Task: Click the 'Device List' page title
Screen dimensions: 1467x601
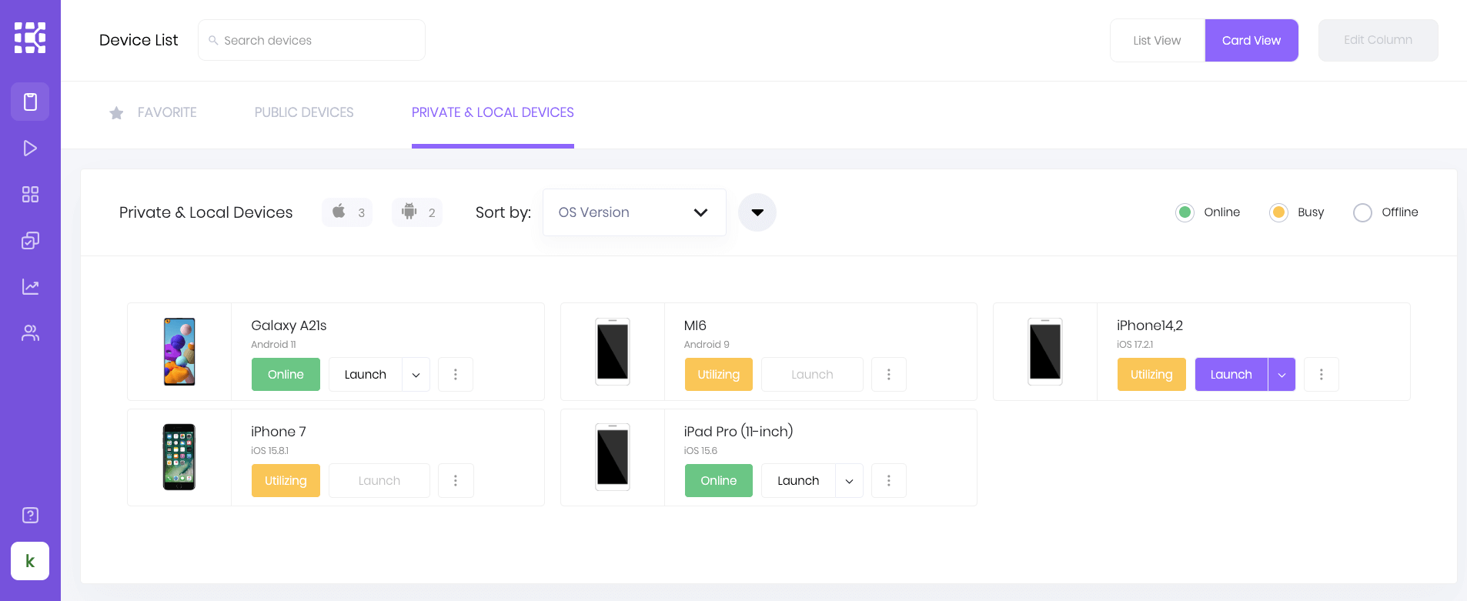Action: (139, 40)
